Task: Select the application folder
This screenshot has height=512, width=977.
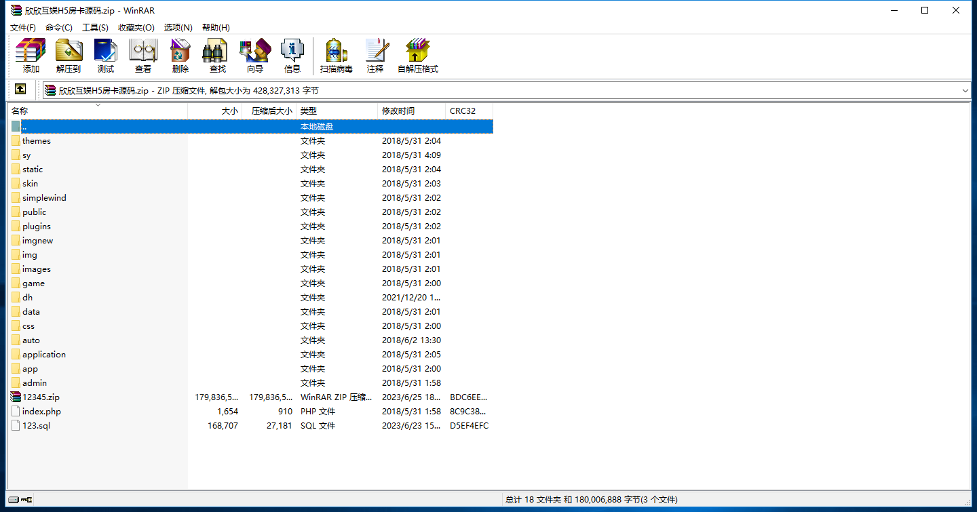Action: point(43,355)
